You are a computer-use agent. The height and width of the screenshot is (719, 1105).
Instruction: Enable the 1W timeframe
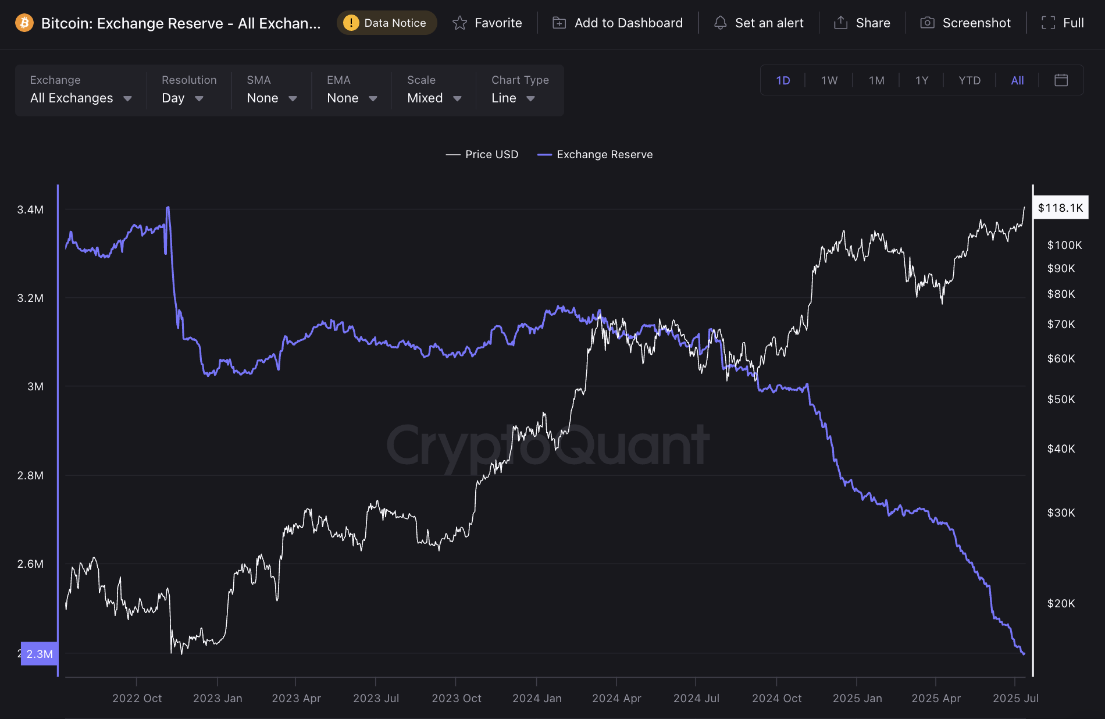[829, 80]
